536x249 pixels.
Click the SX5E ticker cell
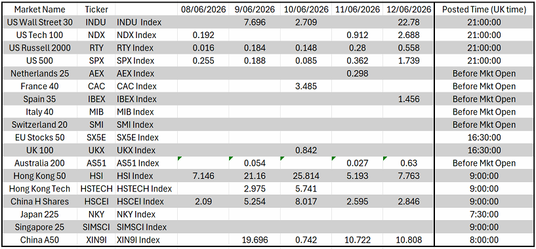click(x=96, y=138)
